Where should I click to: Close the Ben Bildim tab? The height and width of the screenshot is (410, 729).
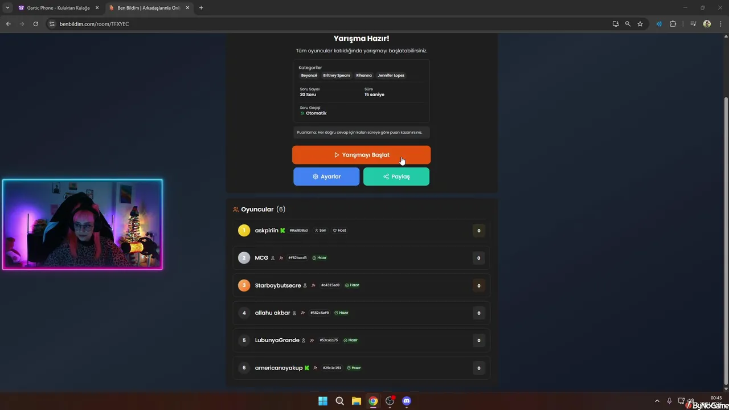[187, 8]
